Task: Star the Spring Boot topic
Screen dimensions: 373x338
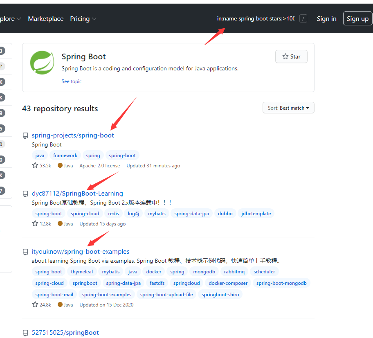Action: point(291,56)
